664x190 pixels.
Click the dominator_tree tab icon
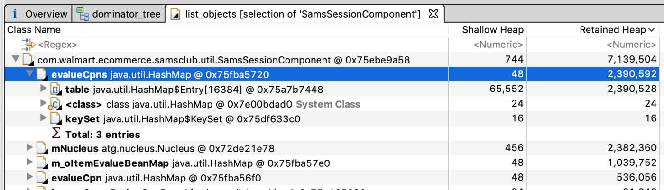[83, 14]
